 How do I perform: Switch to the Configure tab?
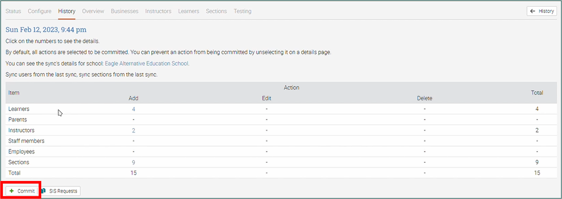coord(40,11)
